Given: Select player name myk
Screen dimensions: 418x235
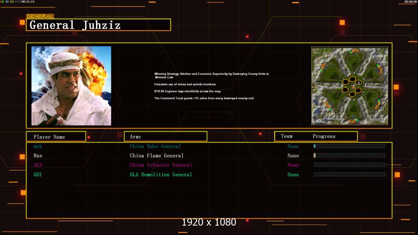Looking at the screenshot, I should 38,146.
